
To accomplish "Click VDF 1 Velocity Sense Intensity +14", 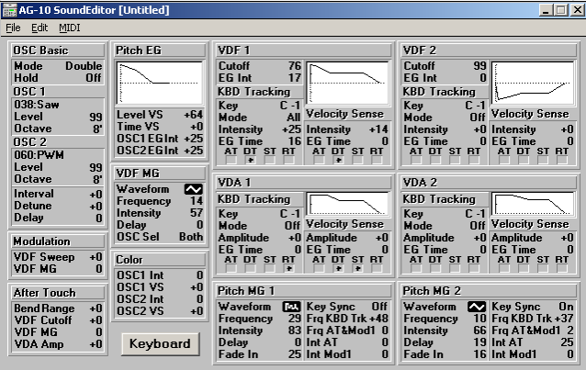I will point(378,129).
